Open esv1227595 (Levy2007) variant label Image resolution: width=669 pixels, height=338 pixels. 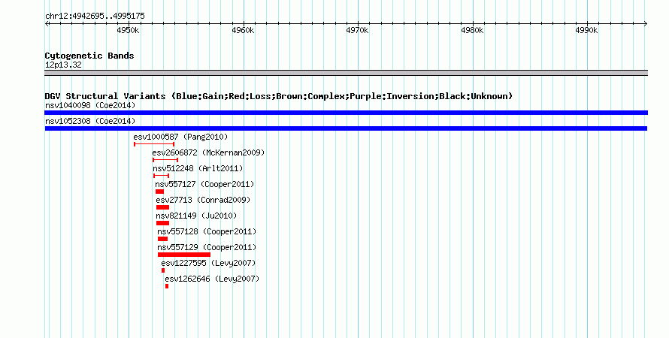[208, 263]
